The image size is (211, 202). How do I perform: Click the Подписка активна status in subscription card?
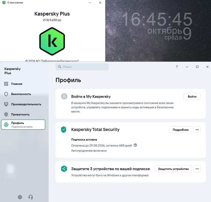(x=84, y=140)
